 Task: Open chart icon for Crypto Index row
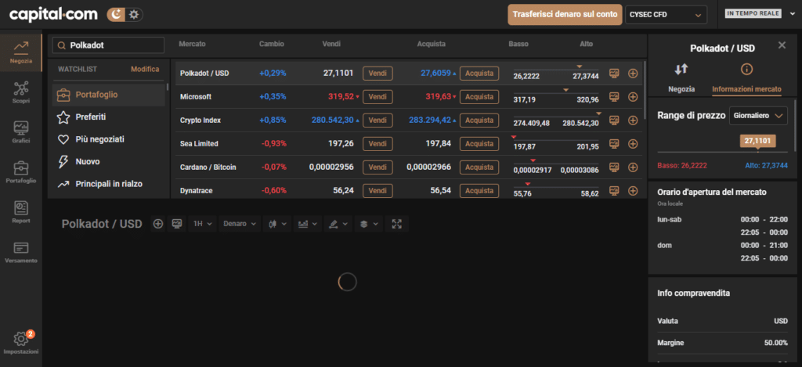click(x=614, y=121)
